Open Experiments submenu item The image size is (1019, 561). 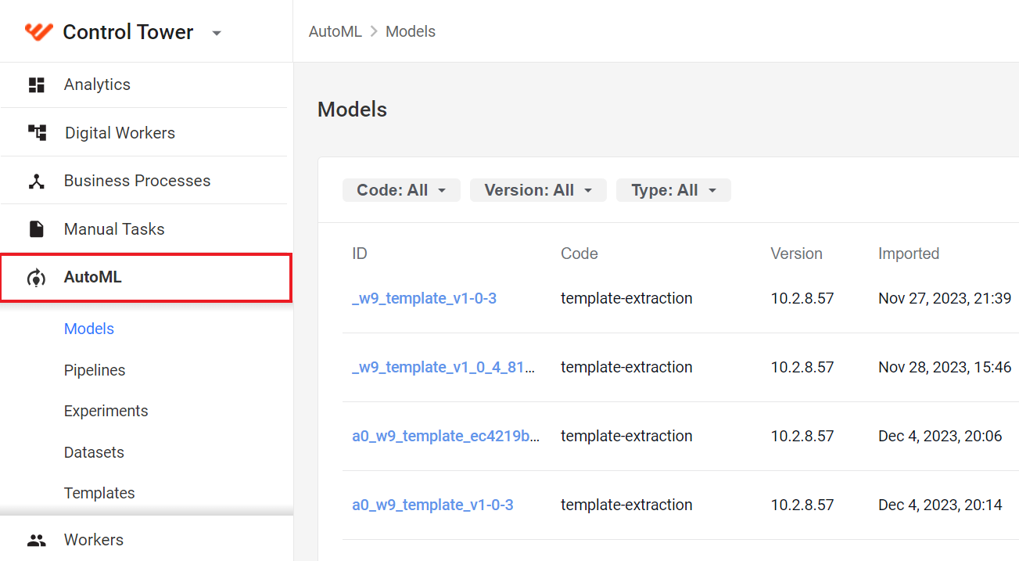click(x=106, y=411)
